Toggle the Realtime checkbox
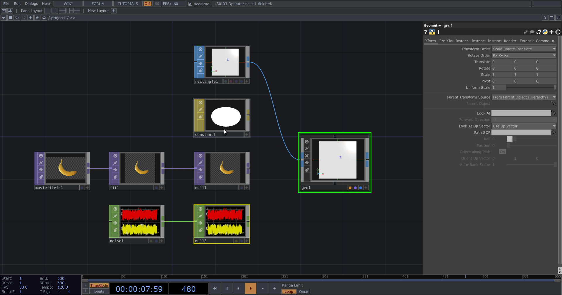The image size is (562, 295). click(190, 4)
